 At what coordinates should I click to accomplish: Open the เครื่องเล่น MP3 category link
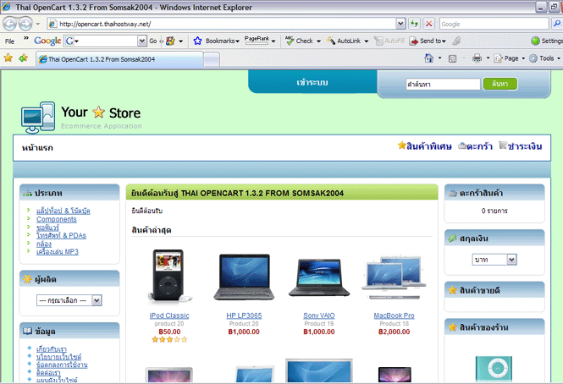coord(57,251)
